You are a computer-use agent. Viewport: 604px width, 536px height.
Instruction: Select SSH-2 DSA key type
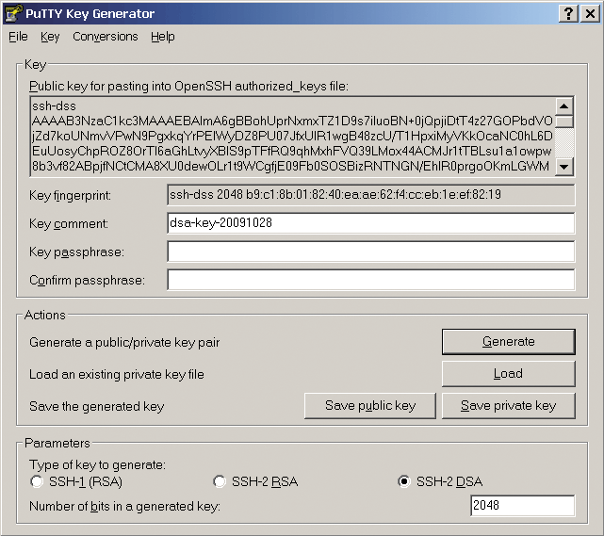pos(404,482)
